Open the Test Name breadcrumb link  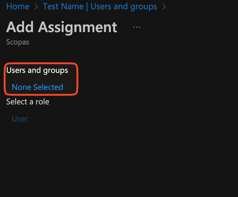pyautogui.click(x=63, y=6)
